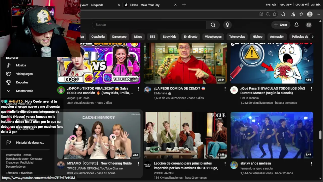
Task: Select the En directo filter chip
Action: pos(191,37)
